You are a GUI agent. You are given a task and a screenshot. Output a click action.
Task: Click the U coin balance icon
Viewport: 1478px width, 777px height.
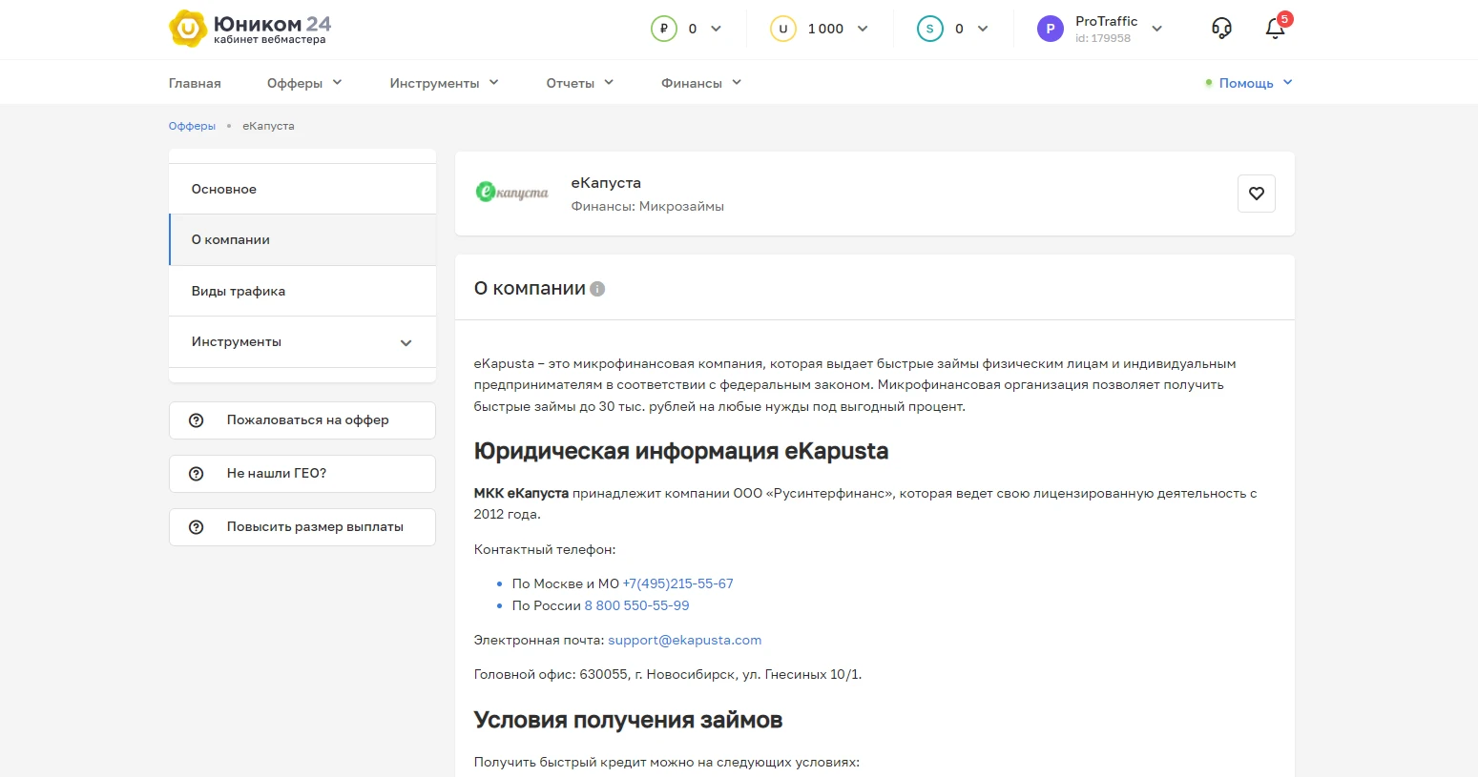(783, 29)
